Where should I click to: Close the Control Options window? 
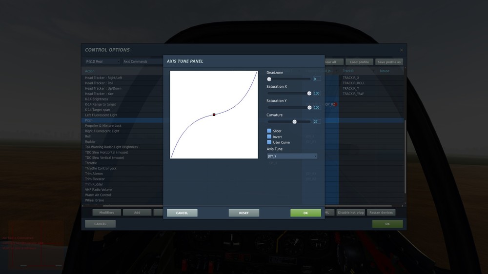[x=402, y=50]
